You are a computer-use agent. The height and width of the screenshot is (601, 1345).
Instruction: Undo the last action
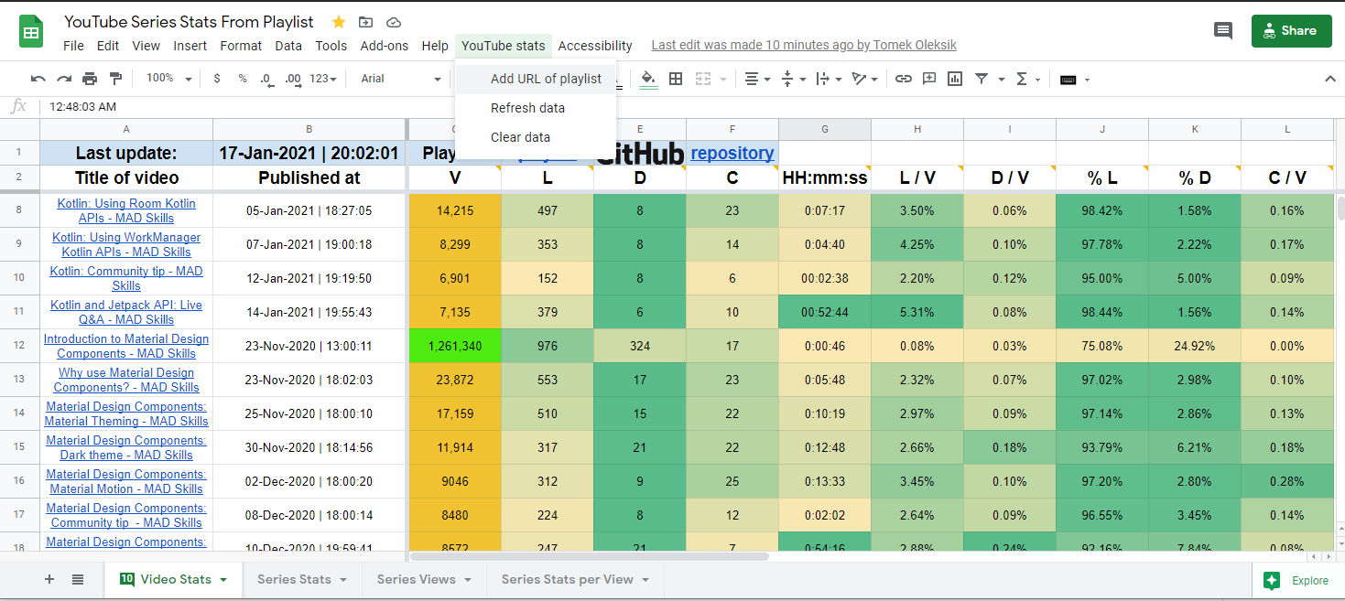[x=38, y=79]
